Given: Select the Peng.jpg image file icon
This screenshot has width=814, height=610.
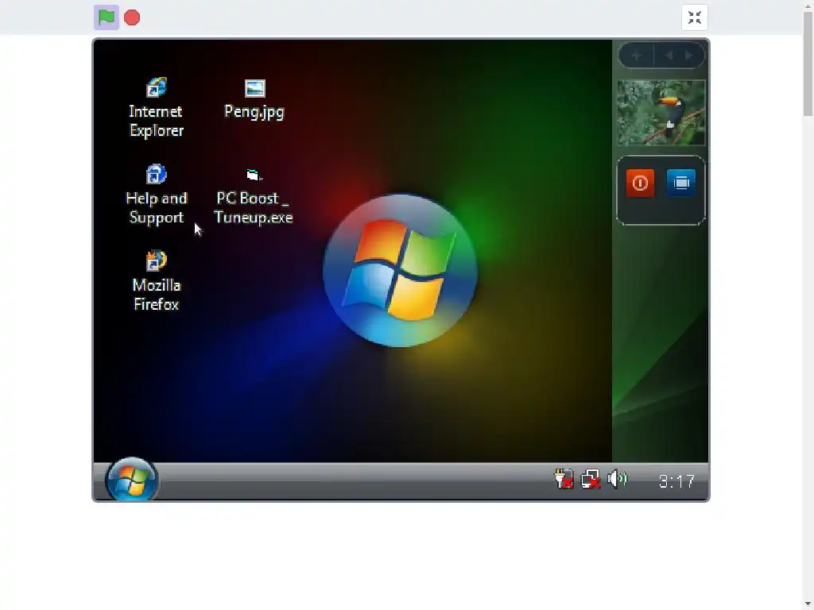Looking at the screenshot, I should pyautogui.click(x=255, y=88).
